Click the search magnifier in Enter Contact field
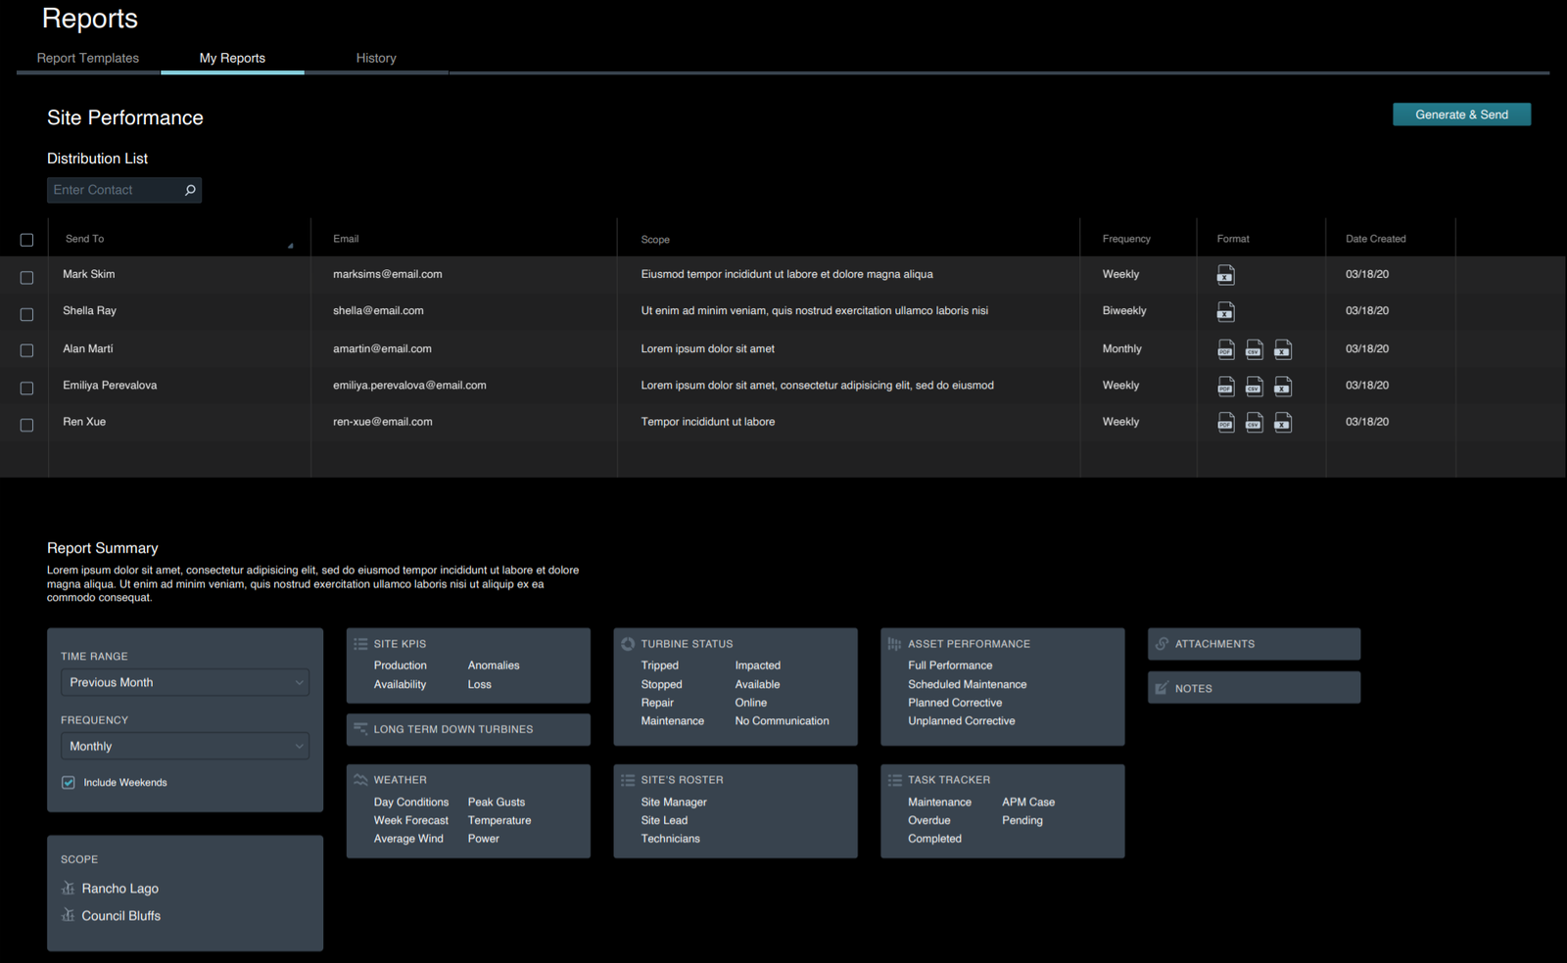The width and height of the screenshot is (1567, 963). pyautogui.click(x=190, y=190)
